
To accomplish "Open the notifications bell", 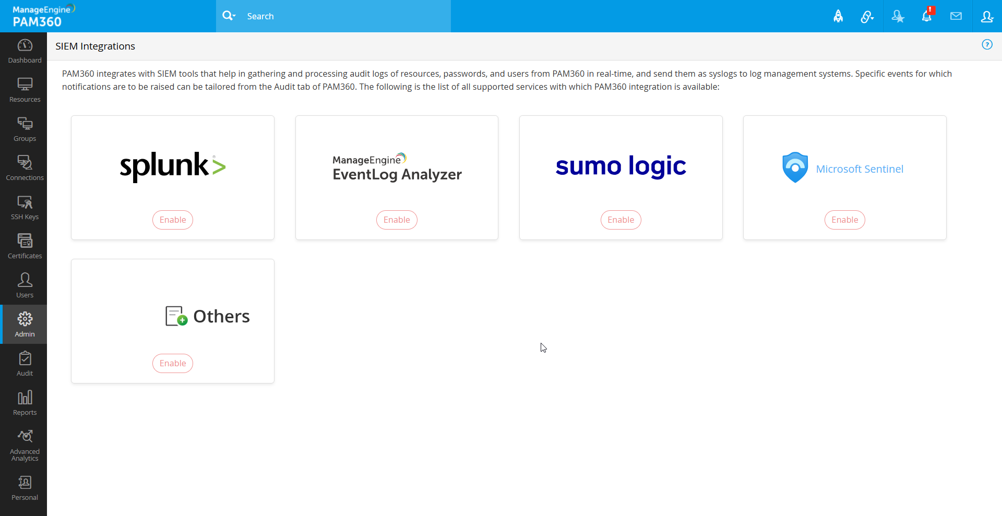I will (x=927, y=16).
